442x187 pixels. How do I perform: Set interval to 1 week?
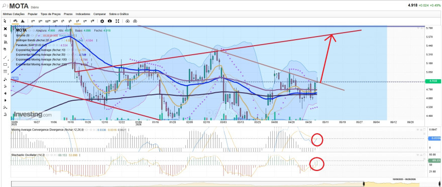[x=85, y=21]
